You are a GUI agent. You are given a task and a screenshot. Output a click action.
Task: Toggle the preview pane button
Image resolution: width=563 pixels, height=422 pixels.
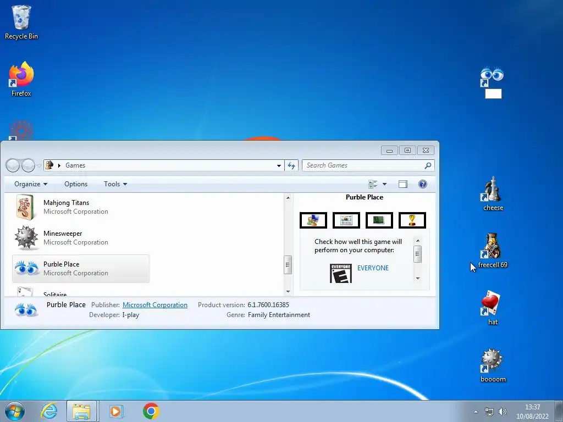(403, 184)
